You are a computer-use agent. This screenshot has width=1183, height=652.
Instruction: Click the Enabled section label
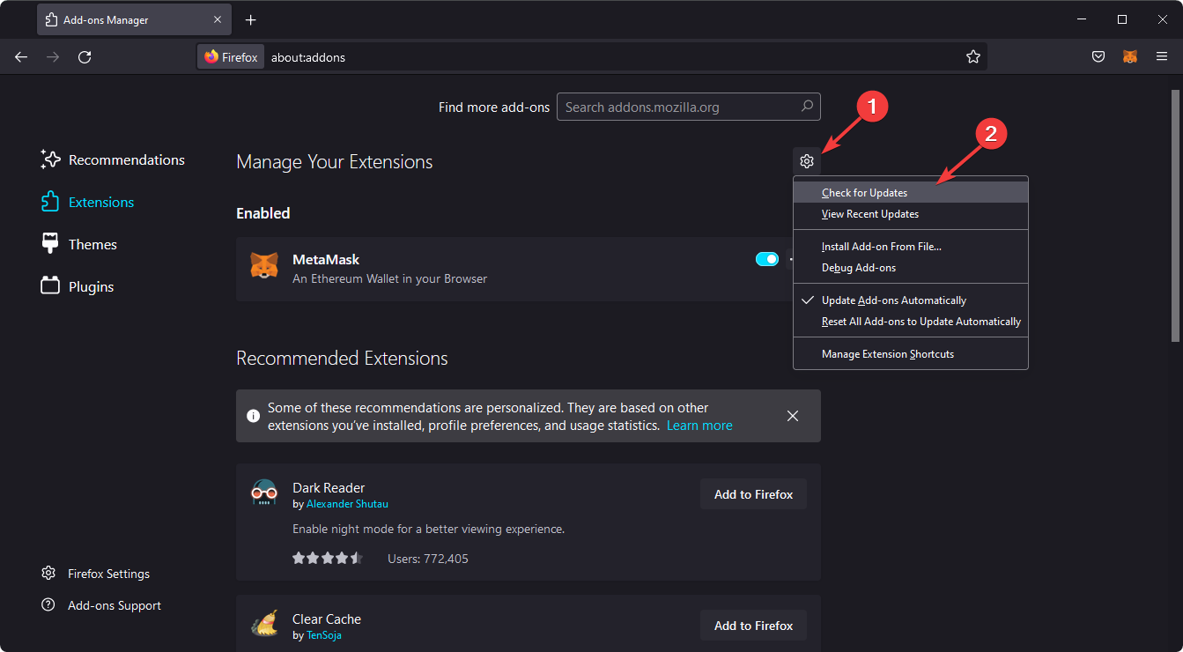click(x=263, y=213)
